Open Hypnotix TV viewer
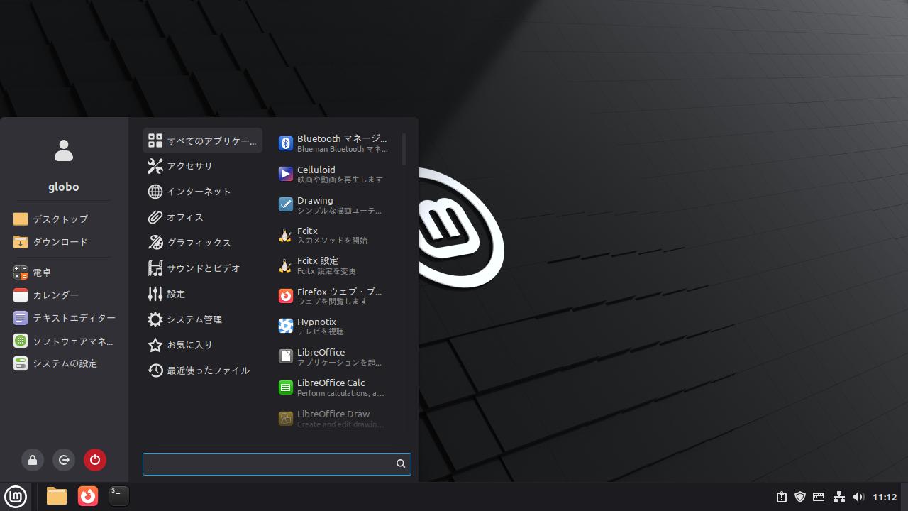Screen dimensions: 908x511 (x=332, y=326)
